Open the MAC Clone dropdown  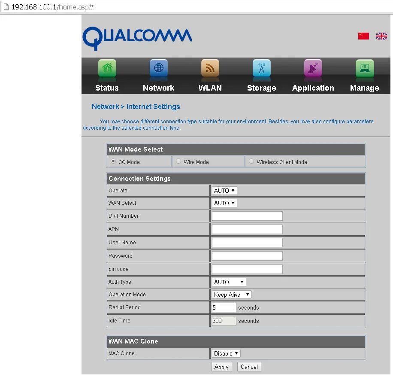point(226,353)
